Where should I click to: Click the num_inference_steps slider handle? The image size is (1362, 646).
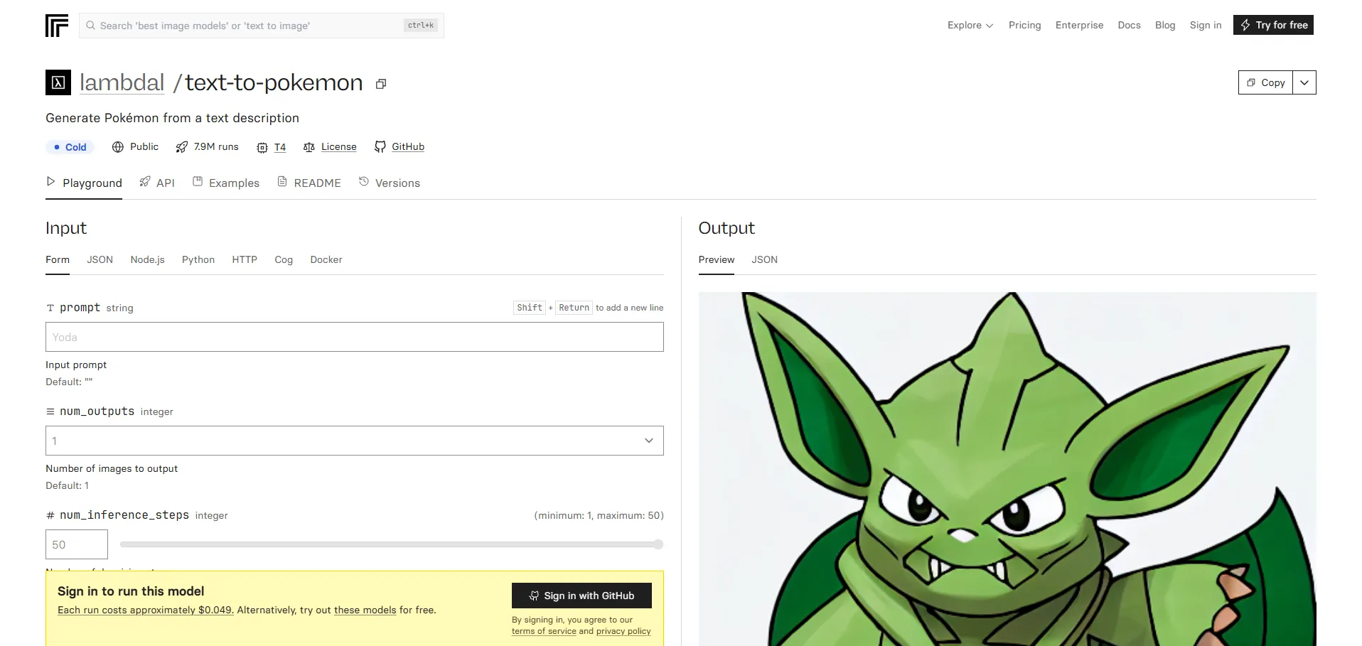click(x=658, y=544)
